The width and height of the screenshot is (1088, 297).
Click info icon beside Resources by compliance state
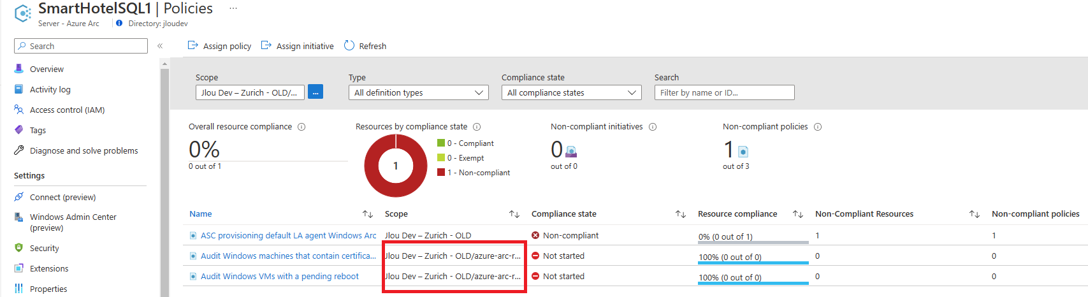(477, 127)
